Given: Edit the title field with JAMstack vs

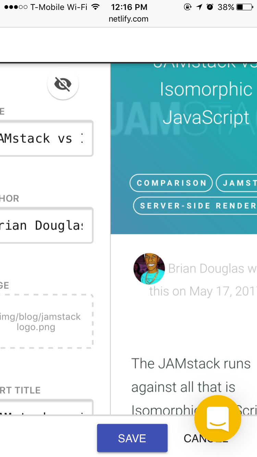Looking at the screenshot, I should pos(45,138).
